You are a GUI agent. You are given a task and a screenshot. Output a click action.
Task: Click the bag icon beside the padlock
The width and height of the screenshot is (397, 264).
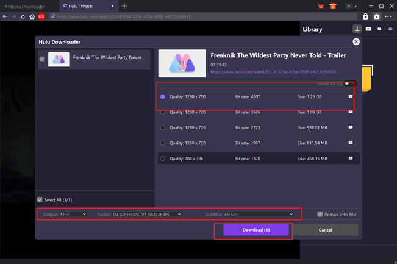point(377,16)
